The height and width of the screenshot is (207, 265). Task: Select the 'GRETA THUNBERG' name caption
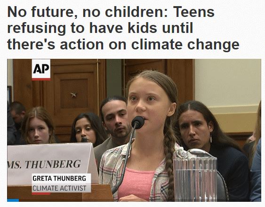point(59,178)
